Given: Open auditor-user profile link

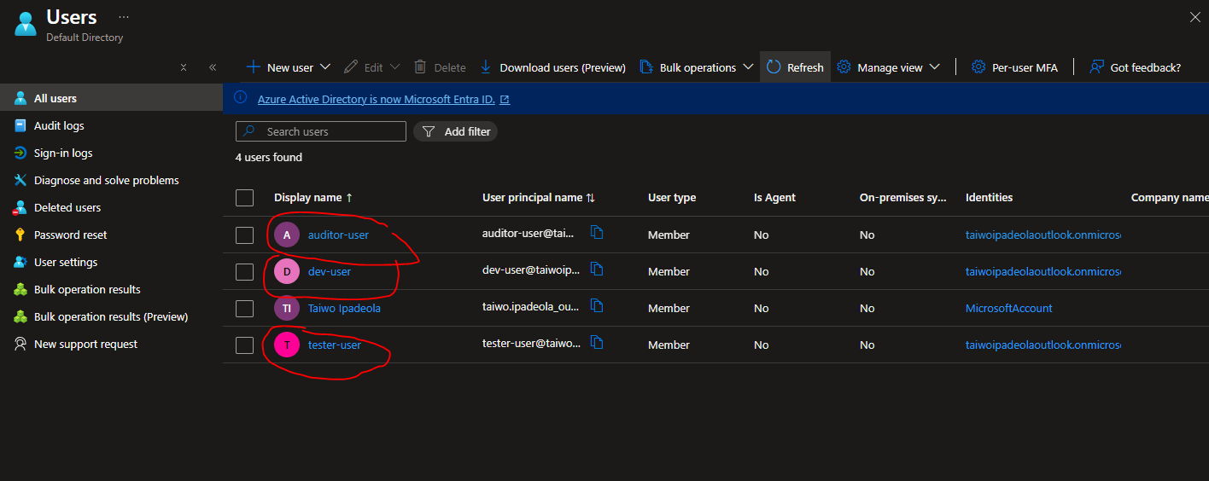Looking at the screenshot, I should tap(338, 235).
